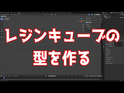
Task: Open the Object Mode dropdown
Action: 7,14
